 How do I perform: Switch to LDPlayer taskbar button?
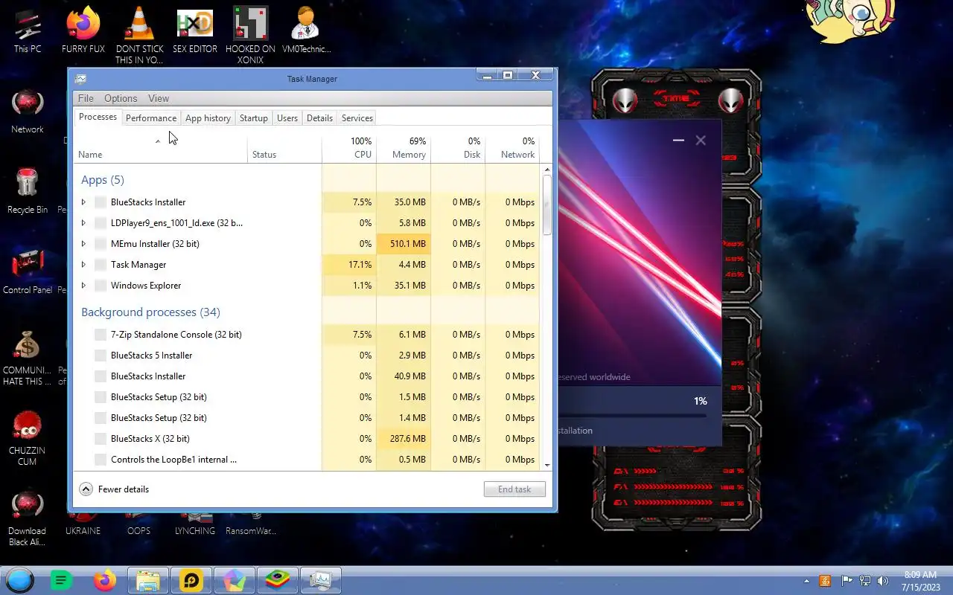pyautogui.click(x=191, y=580)
